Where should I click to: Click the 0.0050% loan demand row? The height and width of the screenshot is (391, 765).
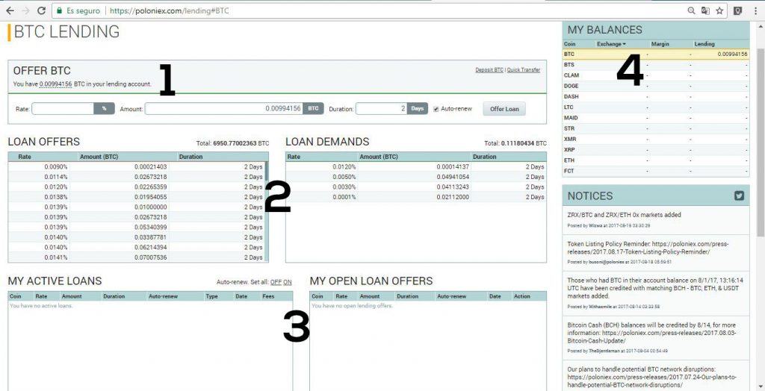(415, 177)
